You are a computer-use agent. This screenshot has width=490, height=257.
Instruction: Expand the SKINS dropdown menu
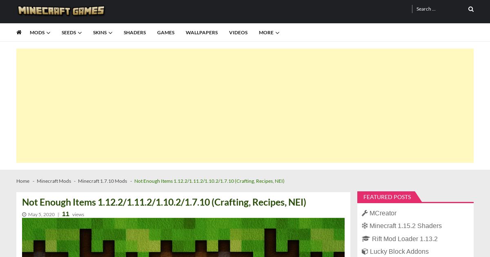pos(102,33)
